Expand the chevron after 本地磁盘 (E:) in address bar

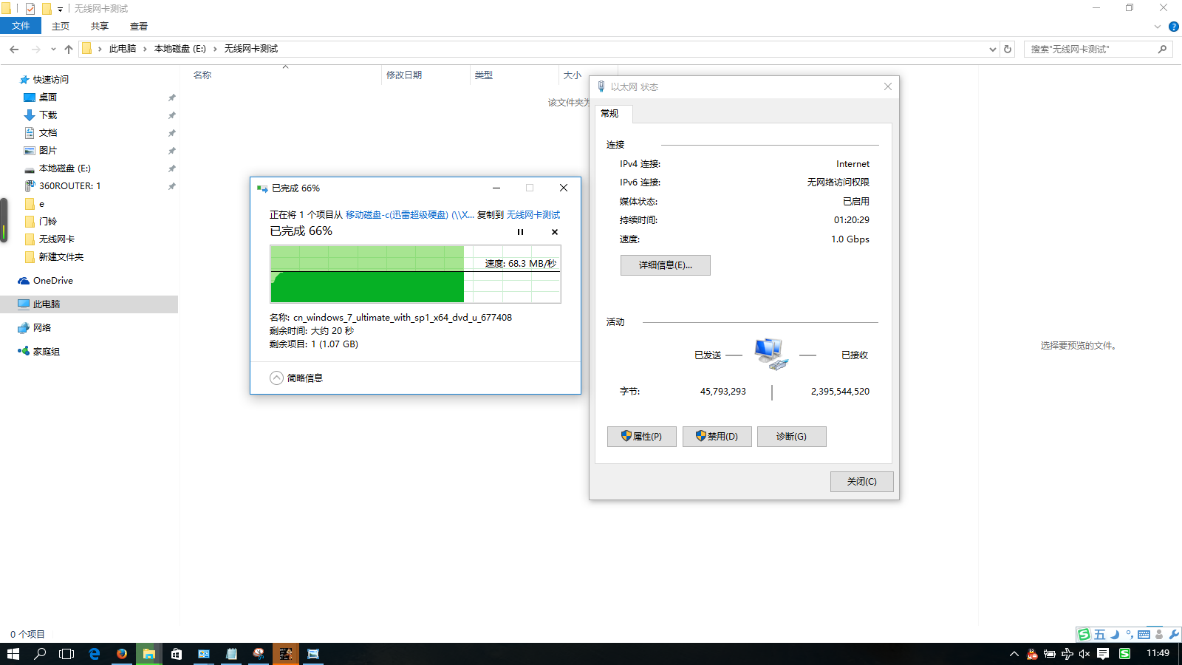point(215,49)
